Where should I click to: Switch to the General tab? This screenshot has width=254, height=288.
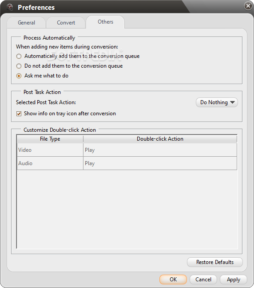pos(26,23)
